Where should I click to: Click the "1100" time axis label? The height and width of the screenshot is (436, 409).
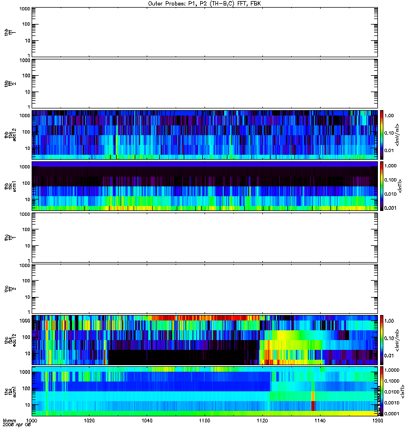point(204,420)
